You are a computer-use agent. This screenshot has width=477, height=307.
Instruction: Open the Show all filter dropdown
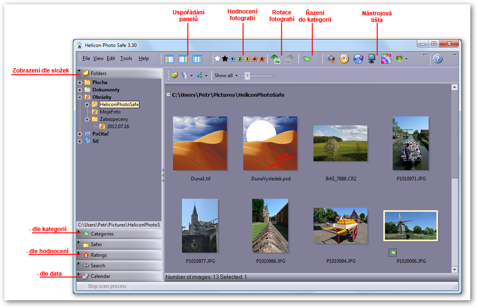[226, 75]
